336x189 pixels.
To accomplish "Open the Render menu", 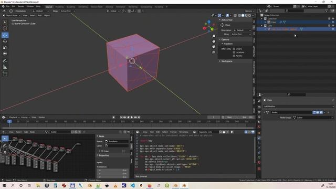I will (x=21, y=6).
